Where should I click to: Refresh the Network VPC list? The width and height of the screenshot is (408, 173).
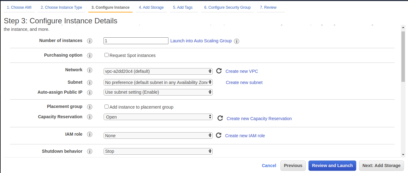point(219,71)
